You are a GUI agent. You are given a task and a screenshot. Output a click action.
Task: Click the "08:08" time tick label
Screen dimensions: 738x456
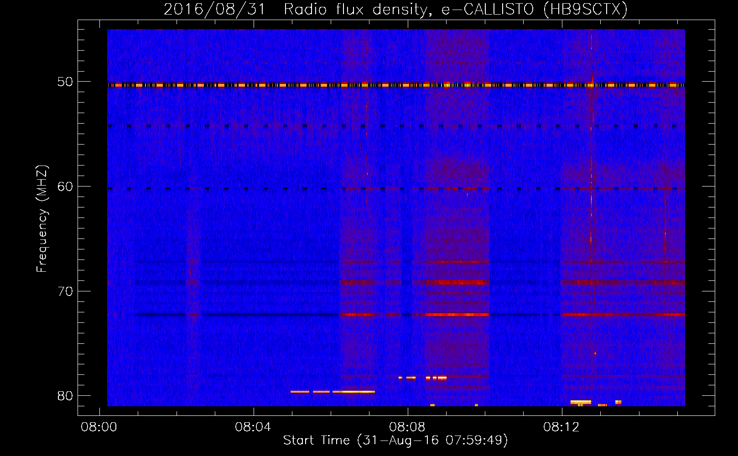pos(407,427)
